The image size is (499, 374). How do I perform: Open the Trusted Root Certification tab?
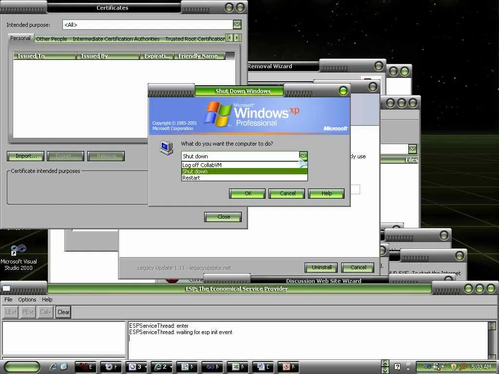point(195,39)
